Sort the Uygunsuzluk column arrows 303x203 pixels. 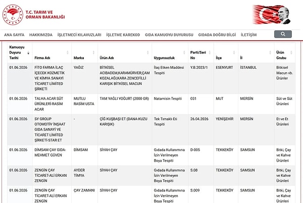tap(184, 53)
